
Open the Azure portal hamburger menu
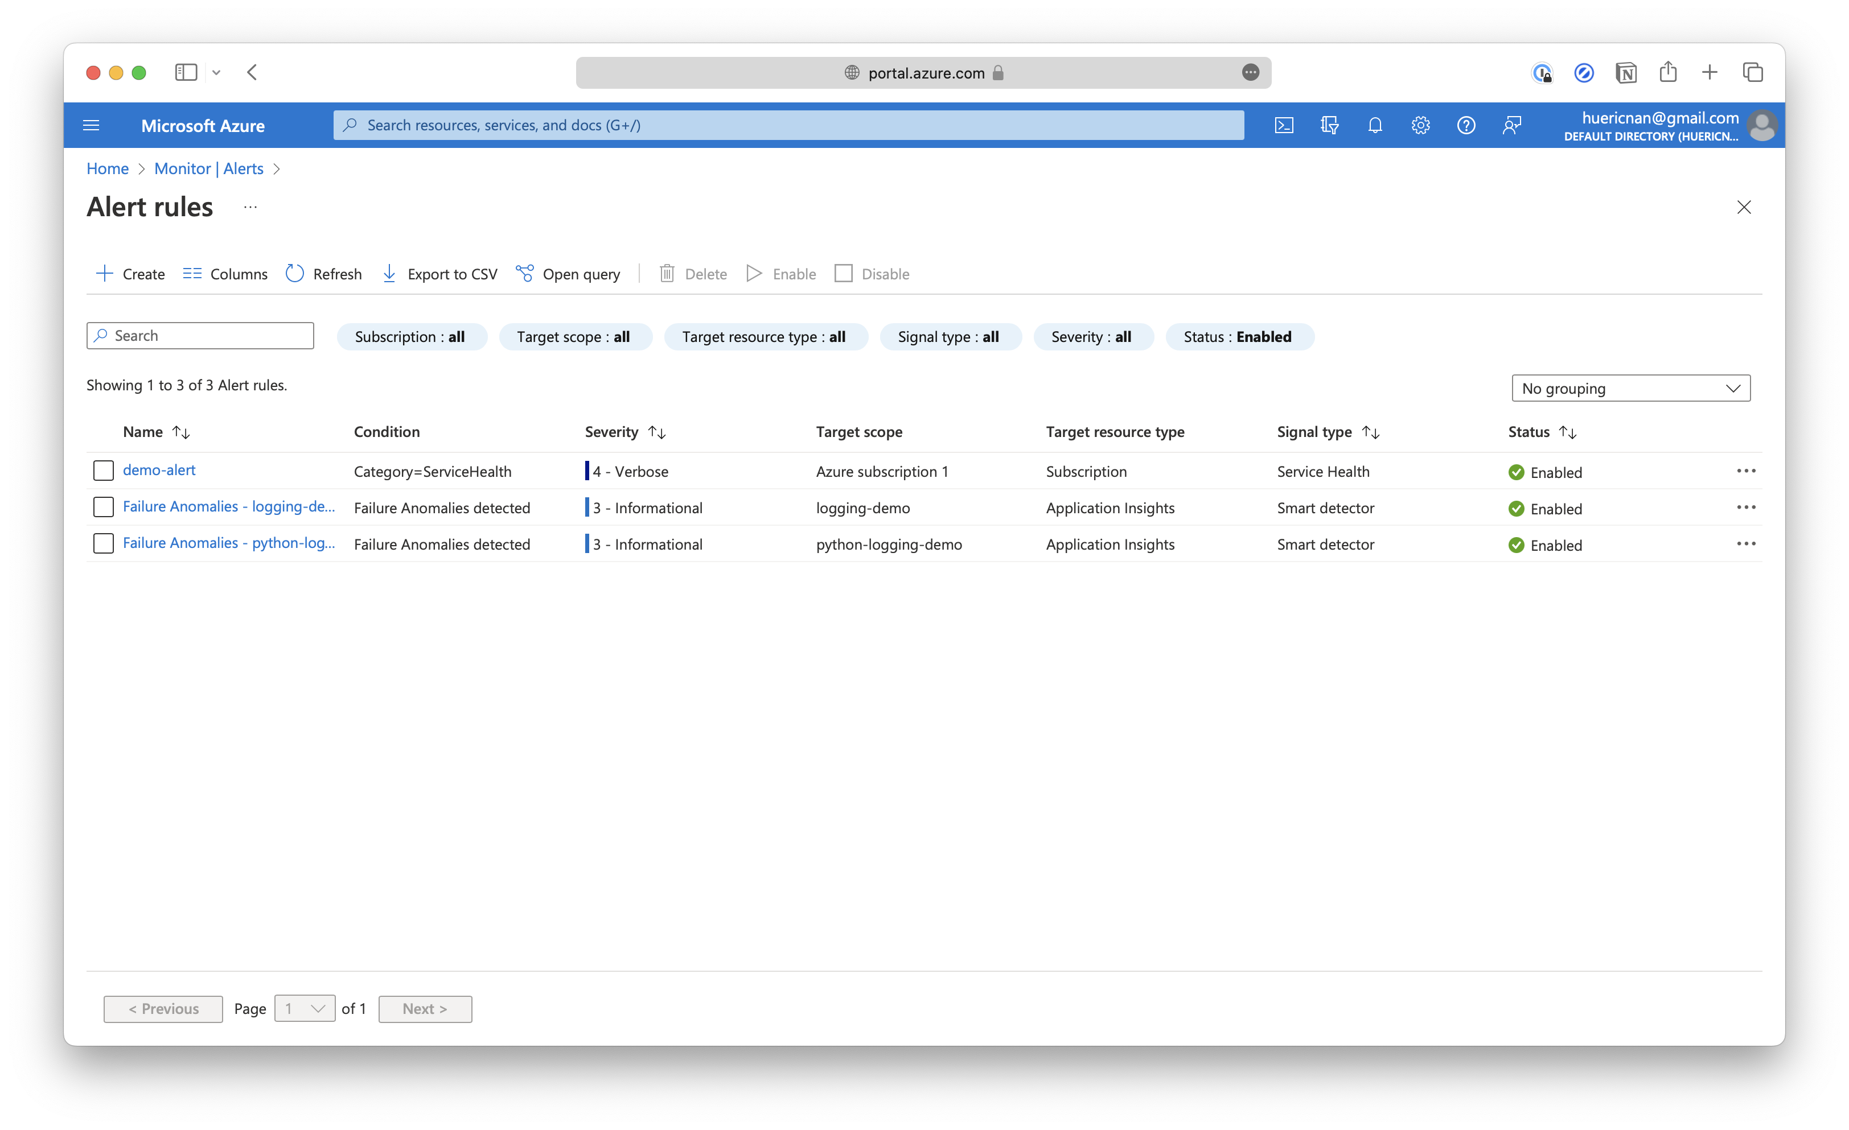(x=91, y=125)
